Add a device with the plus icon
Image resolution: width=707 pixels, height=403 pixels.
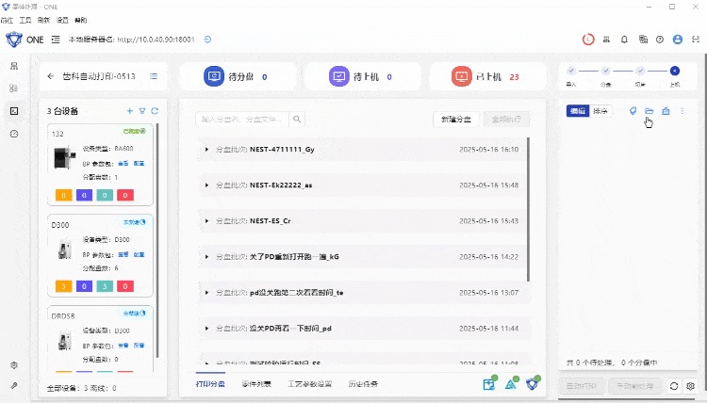(x=130, y=111)
